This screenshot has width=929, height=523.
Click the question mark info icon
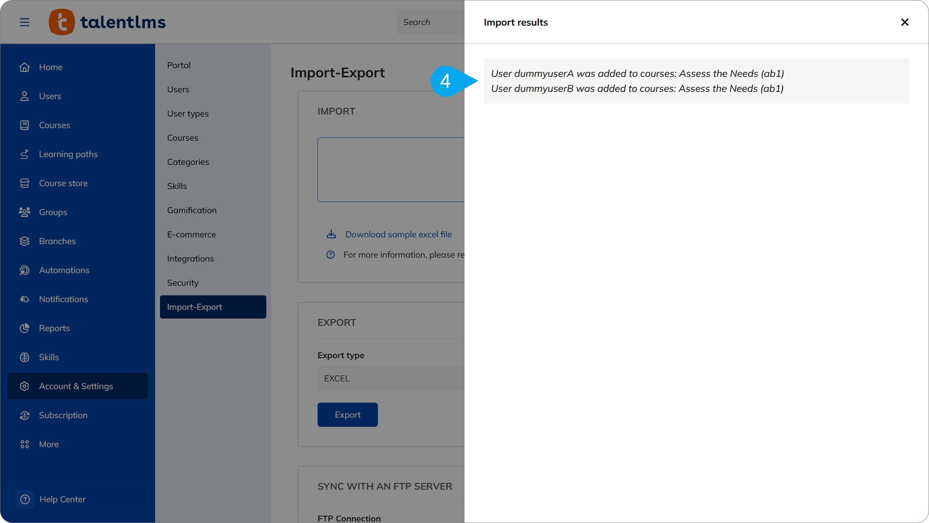pos(331,255)
